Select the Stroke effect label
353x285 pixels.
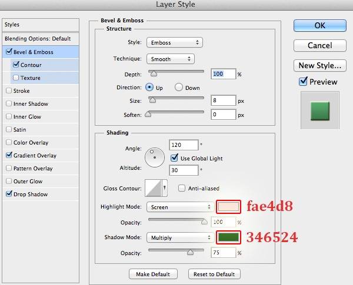click(x=22, y=91)
